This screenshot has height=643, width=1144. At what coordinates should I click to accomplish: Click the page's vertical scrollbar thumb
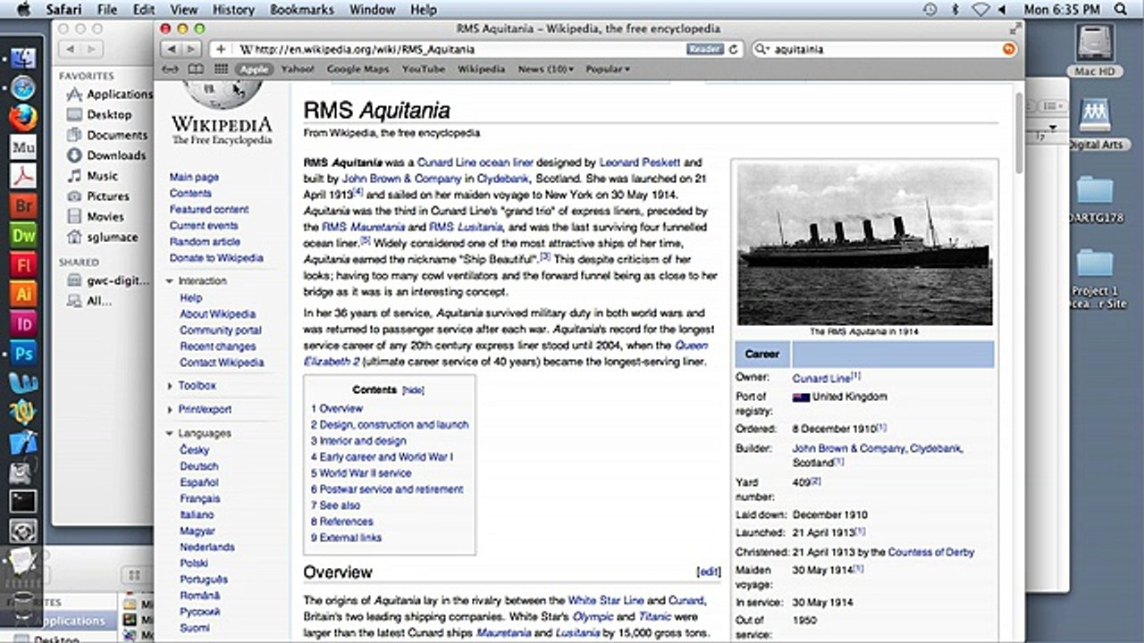1020,132
